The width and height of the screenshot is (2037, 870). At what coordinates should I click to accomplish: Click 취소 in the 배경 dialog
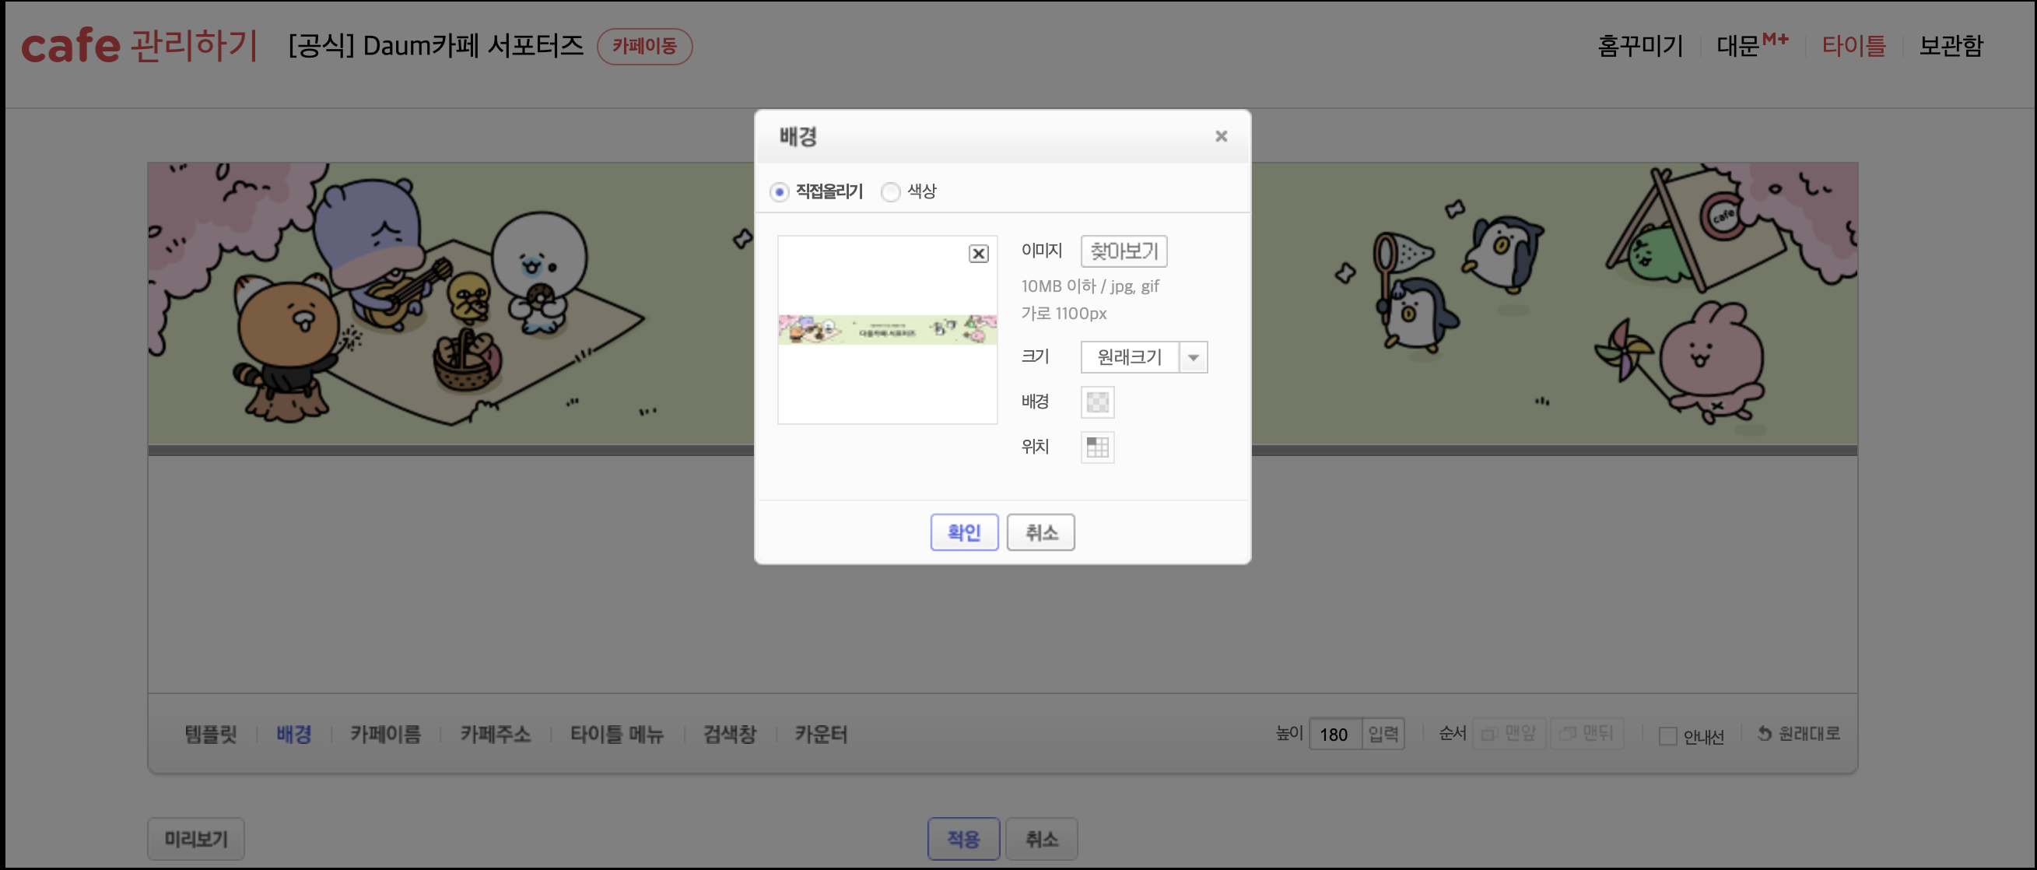(1040, 532)
